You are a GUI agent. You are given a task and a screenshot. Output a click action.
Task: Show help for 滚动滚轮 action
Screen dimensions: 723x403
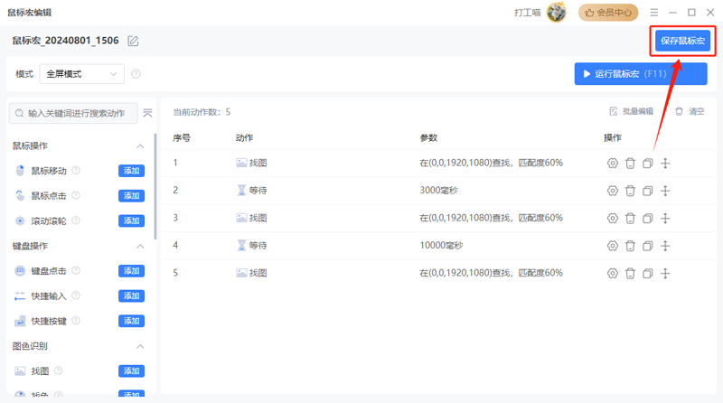[76, 220]
